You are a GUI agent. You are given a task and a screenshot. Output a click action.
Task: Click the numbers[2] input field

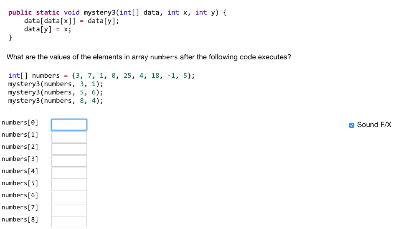69,149
